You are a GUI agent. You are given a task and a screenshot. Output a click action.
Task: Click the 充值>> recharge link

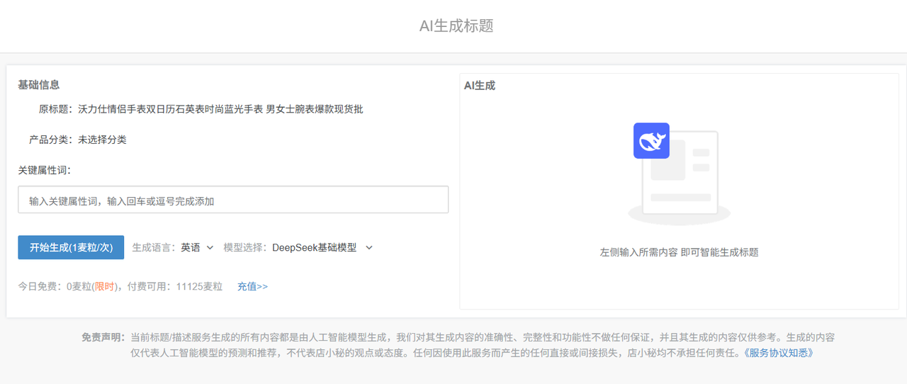pos(252,286)
